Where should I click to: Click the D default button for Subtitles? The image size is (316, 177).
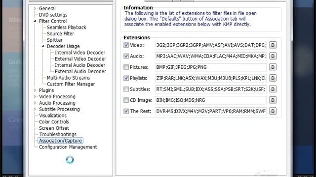(273, 89)
